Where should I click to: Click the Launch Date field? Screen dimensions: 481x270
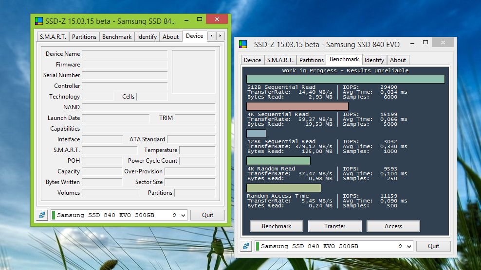click(x=116, y=118)
